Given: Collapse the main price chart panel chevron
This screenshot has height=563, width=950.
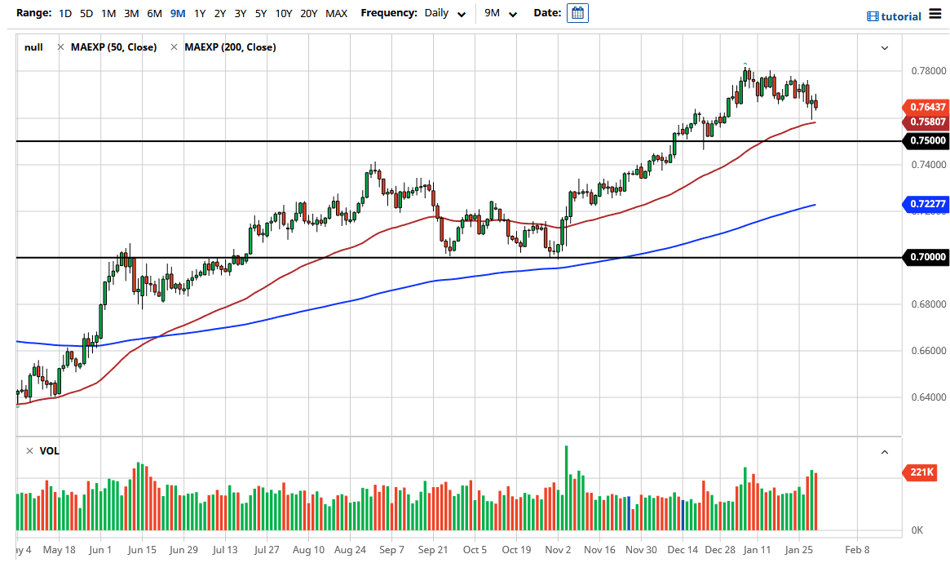Looking at the screenshot, I should coord(884,47).
